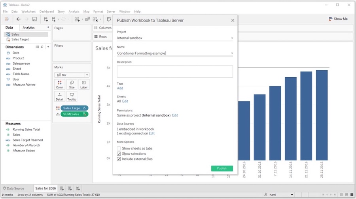Select the Sales Target Reached measure
The width and height of the screenshot is (356, 199).
(28, 140)
